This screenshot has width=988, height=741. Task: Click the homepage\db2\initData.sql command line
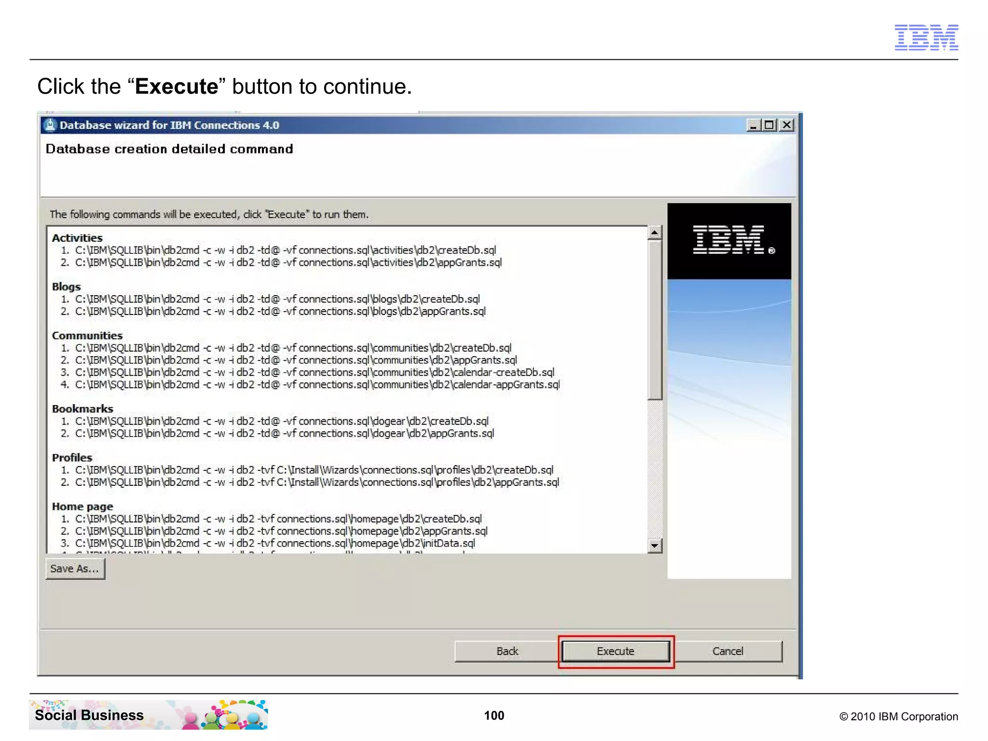tap(268, 543)
